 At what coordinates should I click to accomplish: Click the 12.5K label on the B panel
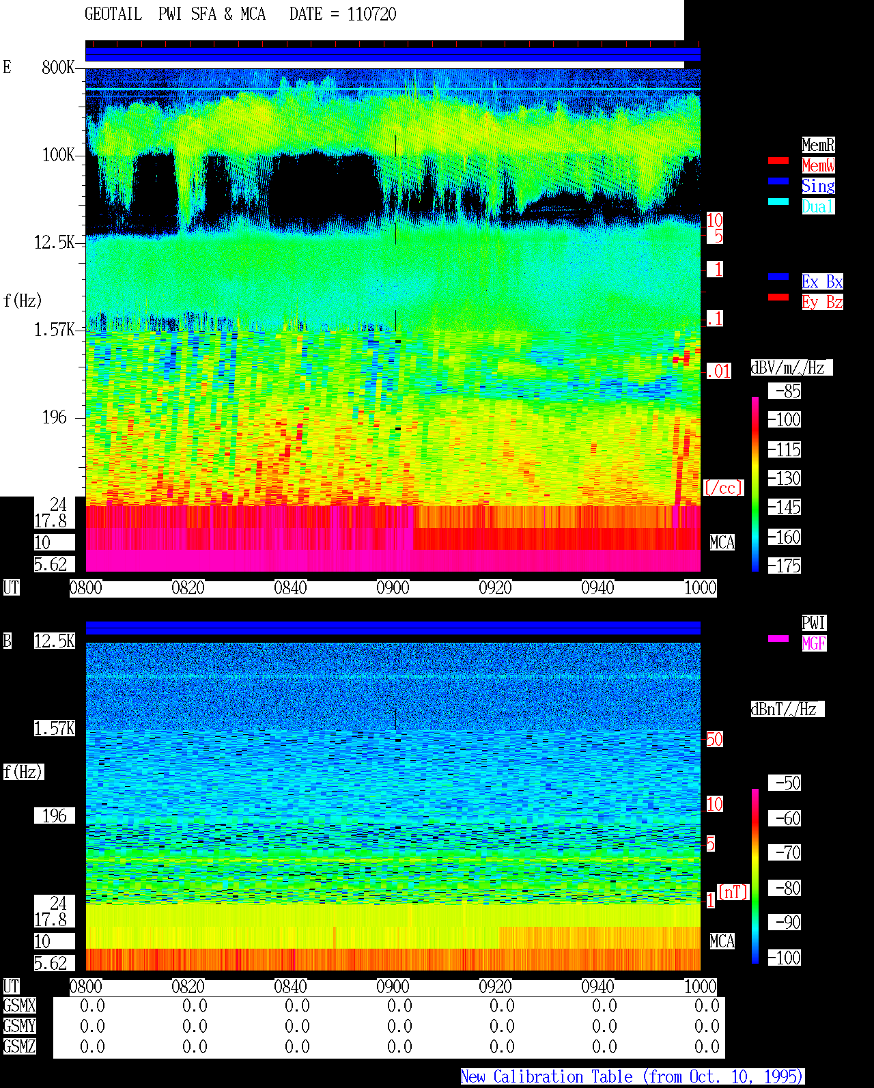pos(54,641)
